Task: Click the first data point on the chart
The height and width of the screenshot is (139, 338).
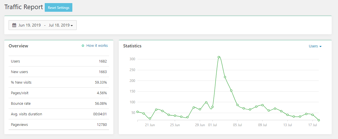Action: 137,112
